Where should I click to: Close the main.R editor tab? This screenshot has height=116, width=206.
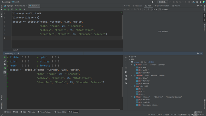(39, 6)
